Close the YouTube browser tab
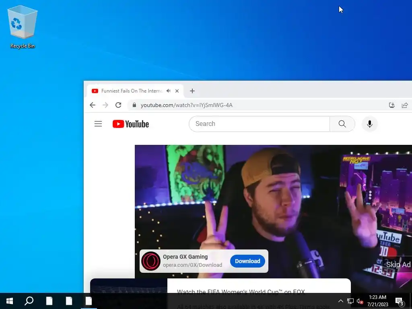Viewport: 412px width, 309px height. click(177, 91)
